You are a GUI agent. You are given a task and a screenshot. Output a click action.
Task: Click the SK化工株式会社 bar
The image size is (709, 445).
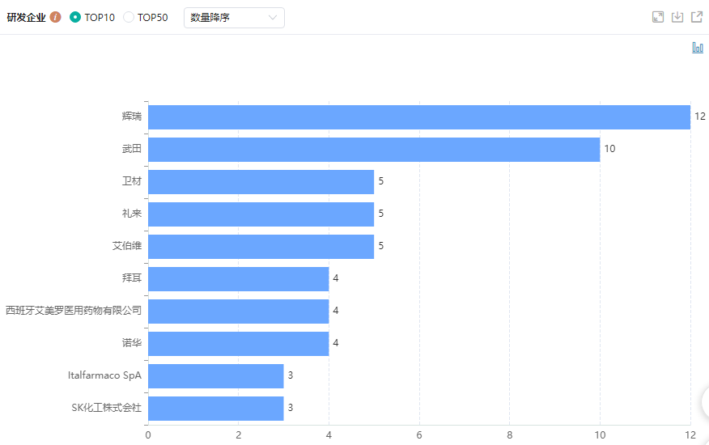[215, 409]
